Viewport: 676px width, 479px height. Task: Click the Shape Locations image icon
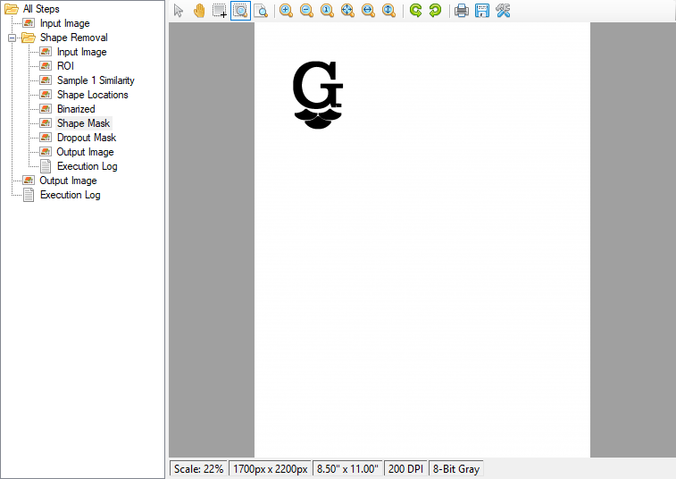pos(46,95)
